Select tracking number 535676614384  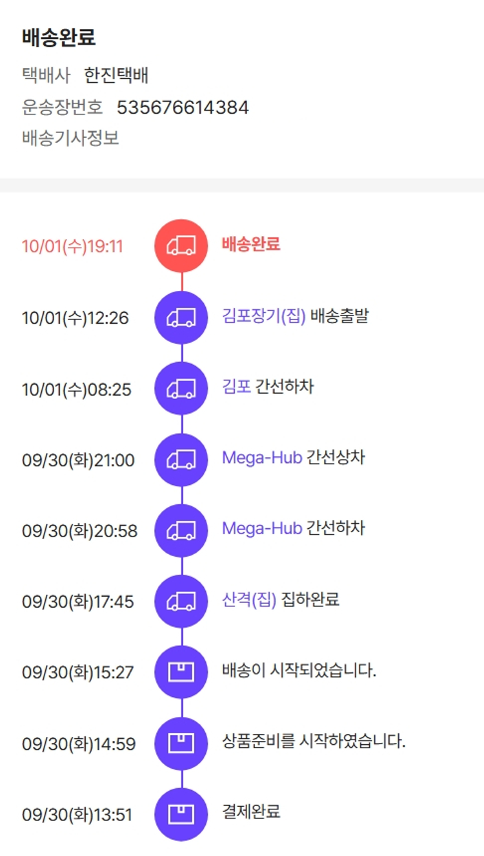point(183,107)
